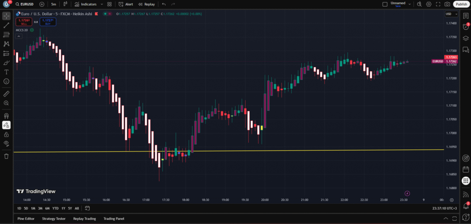This screenshot has width=471, height=224.
Task: Start bar Replay mode
Action: click(x=146, y=4)
